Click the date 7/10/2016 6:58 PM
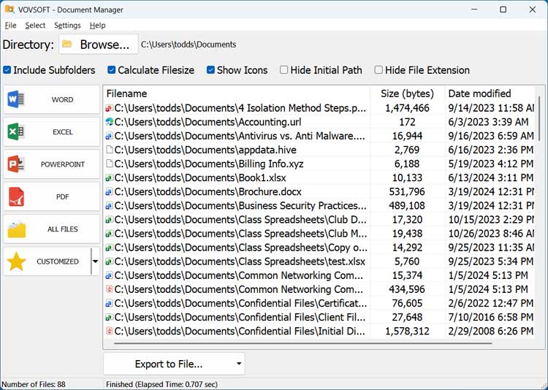 pos(491,317)
